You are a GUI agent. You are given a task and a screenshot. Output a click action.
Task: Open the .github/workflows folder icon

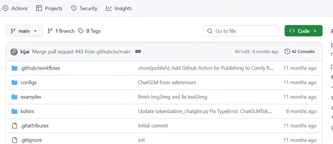pos(14,68)
